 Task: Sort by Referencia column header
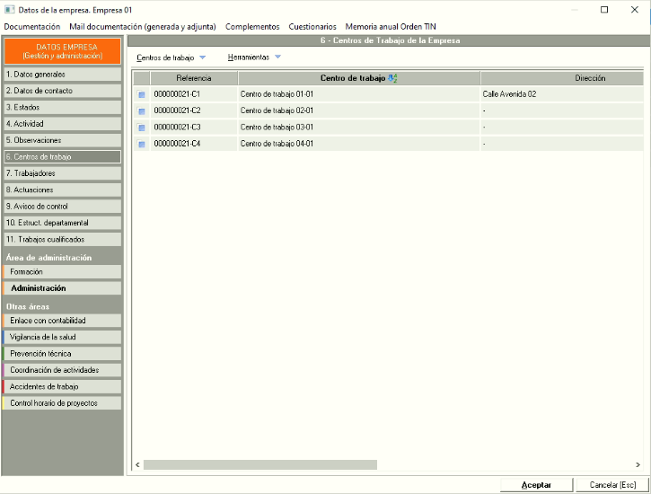194,78
